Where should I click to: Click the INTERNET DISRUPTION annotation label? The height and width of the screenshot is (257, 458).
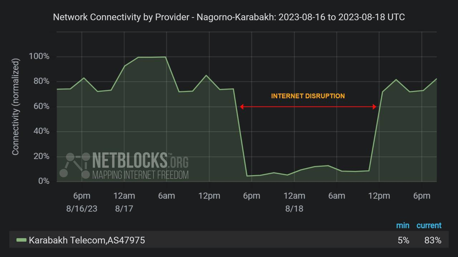(x=308, y=96)
